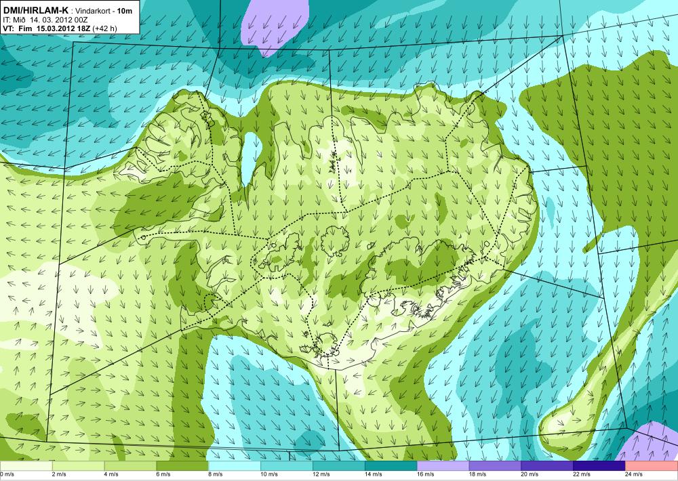Select the 'IT: Mið 14. 03. 2012 00Z' line

pos(45,20)
